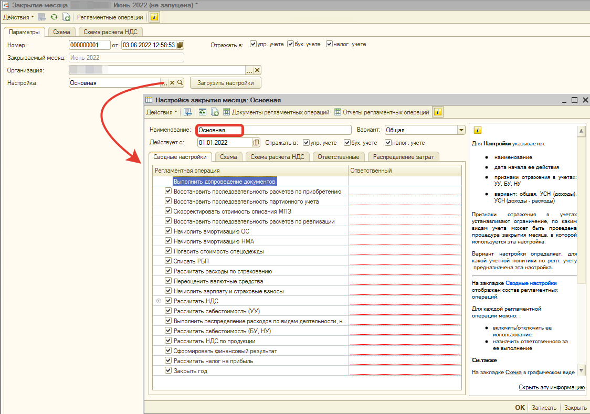590x414 pixels.
Task: Switch to the Распределение затрат tab
Action: [x=403, y=157]
